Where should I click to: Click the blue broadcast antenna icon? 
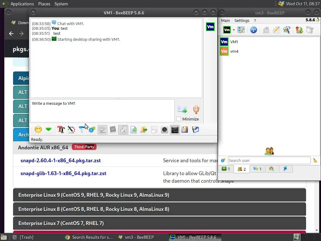coord(253,30)
